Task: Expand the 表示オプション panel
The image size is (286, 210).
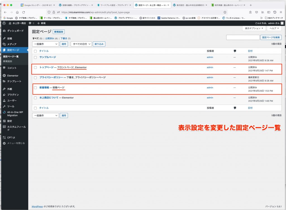Action: [x=254, y=29]
